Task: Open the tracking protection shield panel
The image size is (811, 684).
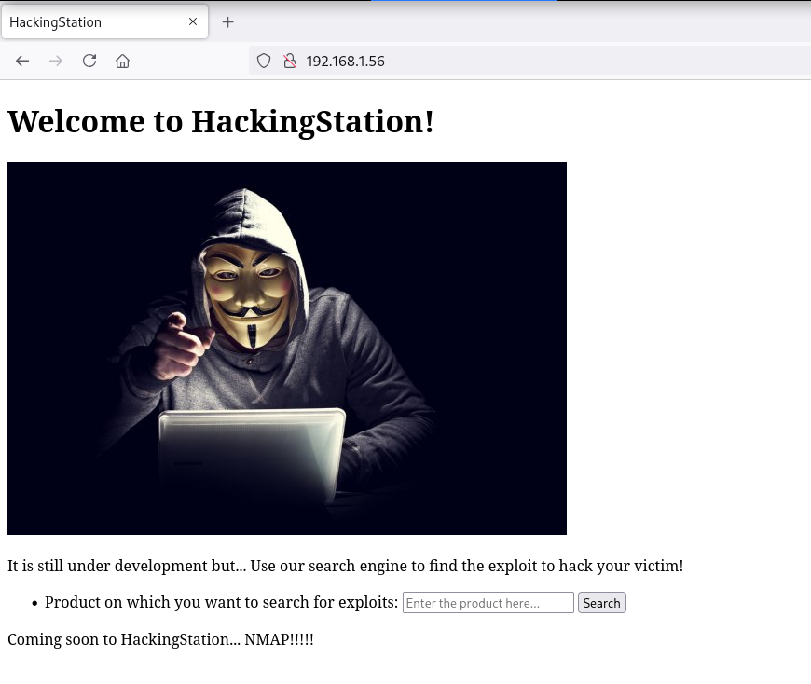Action: pos(264,61)
